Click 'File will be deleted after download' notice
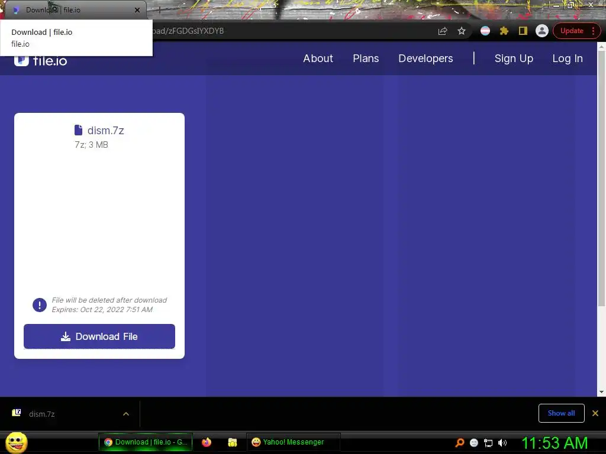This screenshot has height=454, width=606. (x=109, y=300)
